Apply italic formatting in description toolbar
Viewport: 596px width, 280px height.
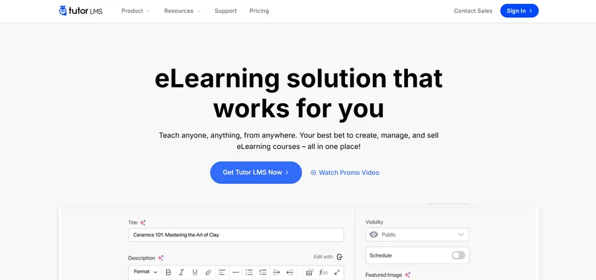pyautogui.click(x=181, y=273)
